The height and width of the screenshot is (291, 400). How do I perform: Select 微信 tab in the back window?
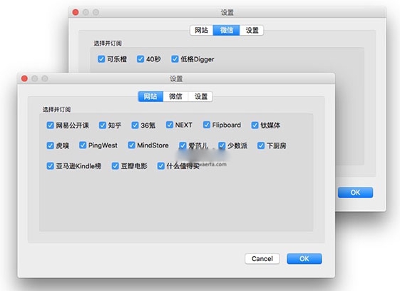coord(226,30)
